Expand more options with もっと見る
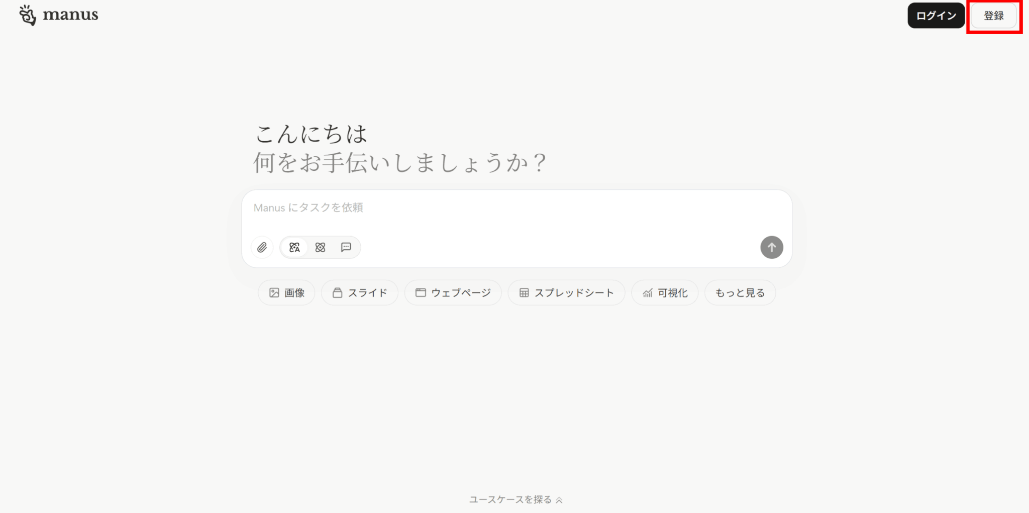The width and height of the screenshot is (1029, 513). click(740, 292)
